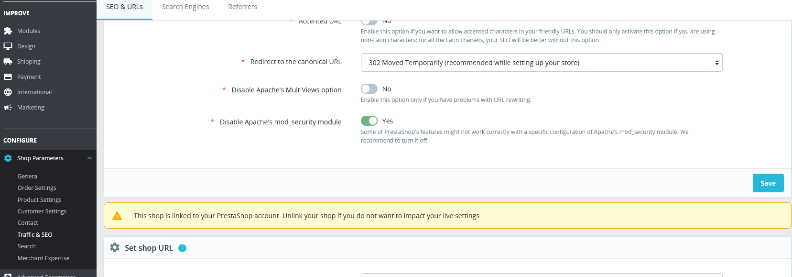The width and height of the screenshot is (792, 277).
Task: Click the Marketing megaphone icon
Action: tap(8, 108)
